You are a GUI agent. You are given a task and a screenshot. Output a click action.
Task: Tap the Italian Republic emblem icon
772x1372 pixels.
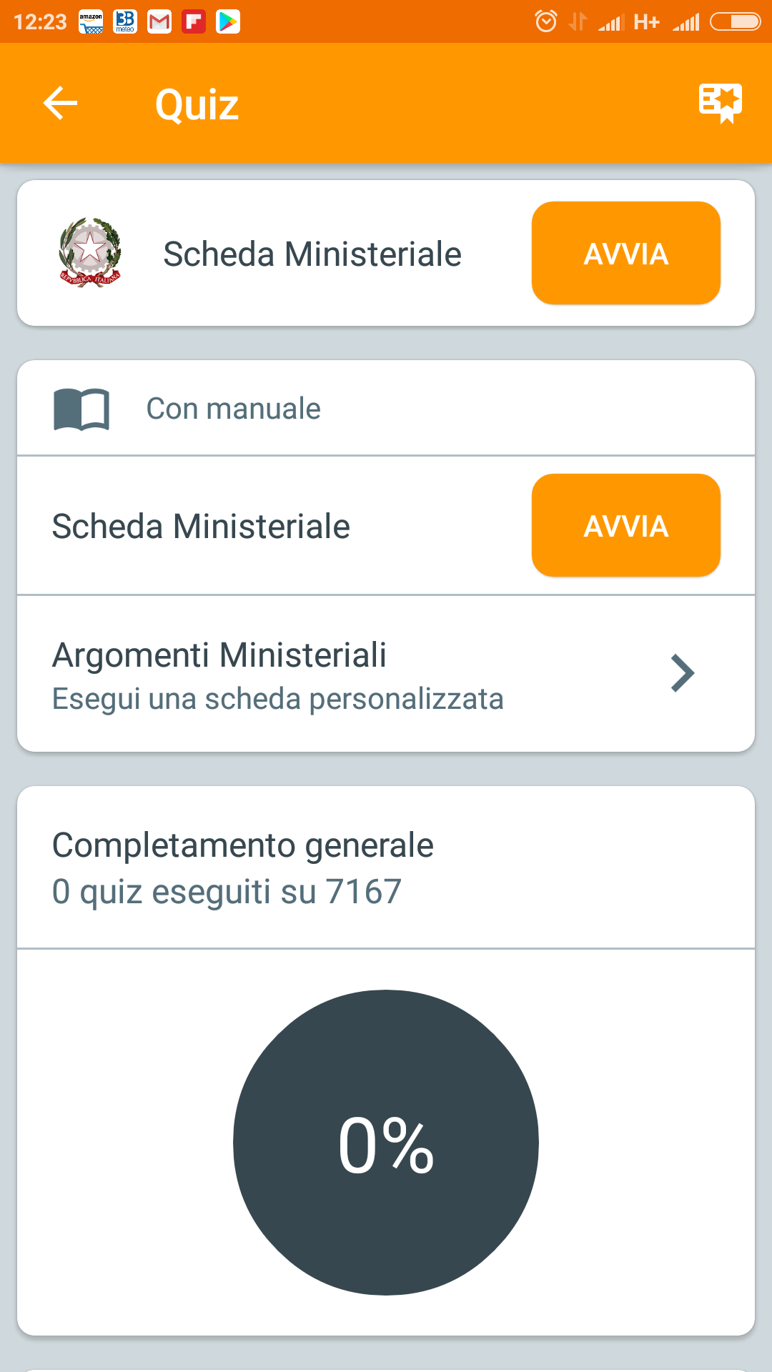pos(90,253)
